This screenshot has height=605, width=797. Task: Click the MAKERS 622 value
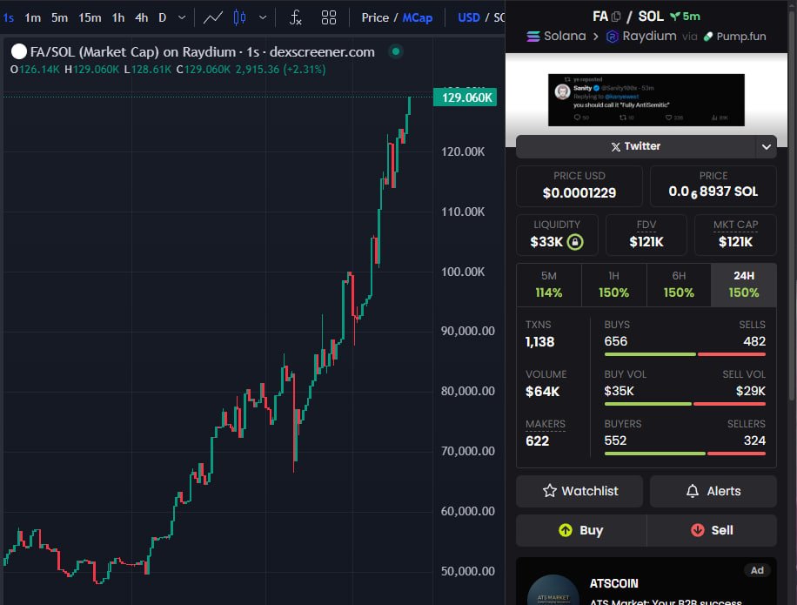click(x=537, y=440)
